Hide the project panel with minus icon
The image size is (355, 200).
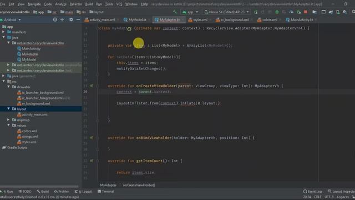78,20
